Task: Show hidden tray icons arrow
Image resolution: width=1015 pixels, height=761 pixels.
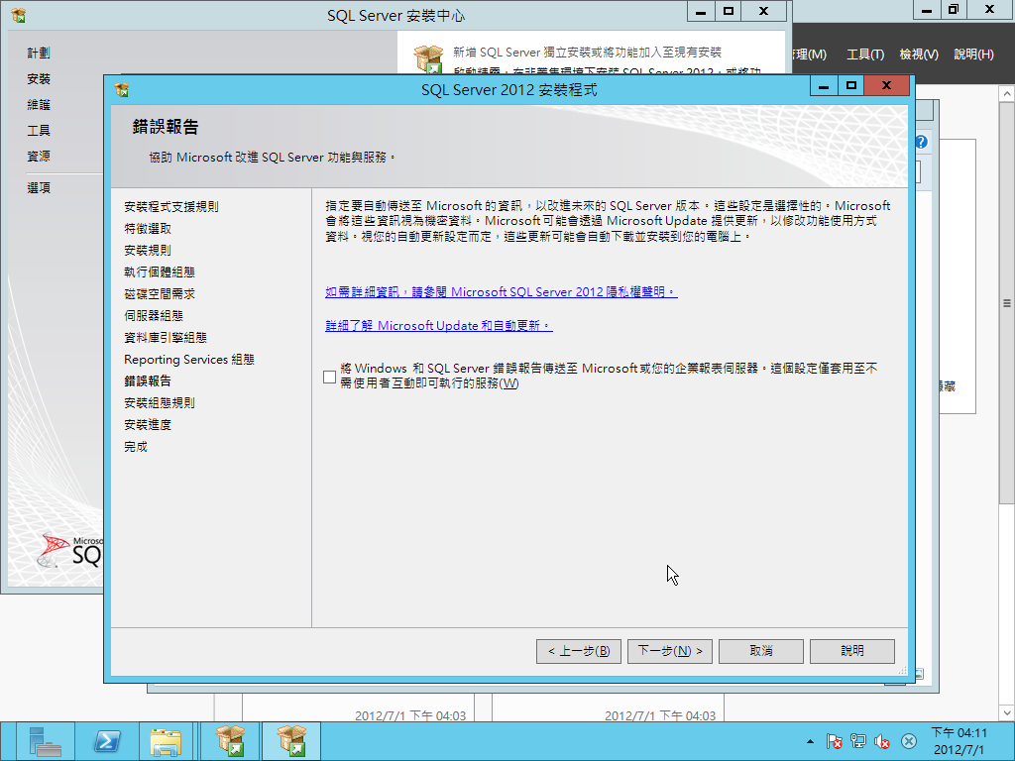Action: (x=810, y=741)
